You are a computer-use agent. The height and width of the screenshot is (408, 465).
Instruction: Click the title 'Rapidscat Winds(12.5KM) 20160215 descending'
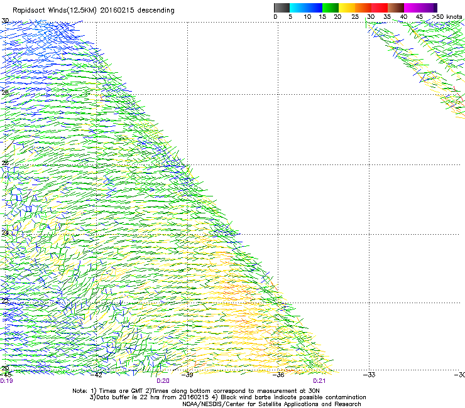coord(94,11)
